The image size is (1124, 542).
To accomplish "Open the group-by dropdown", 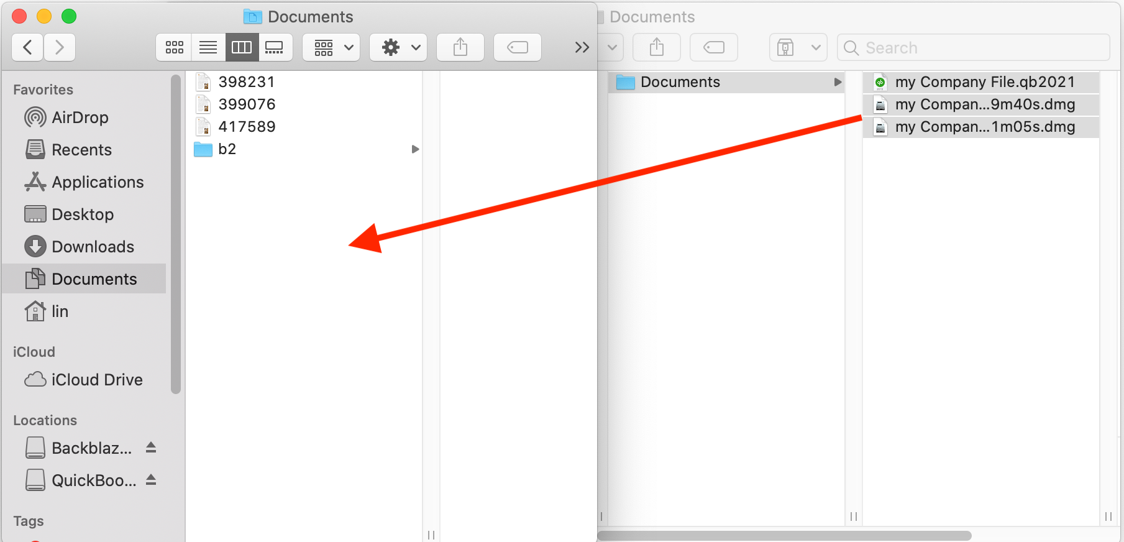I will pos(331,47).
